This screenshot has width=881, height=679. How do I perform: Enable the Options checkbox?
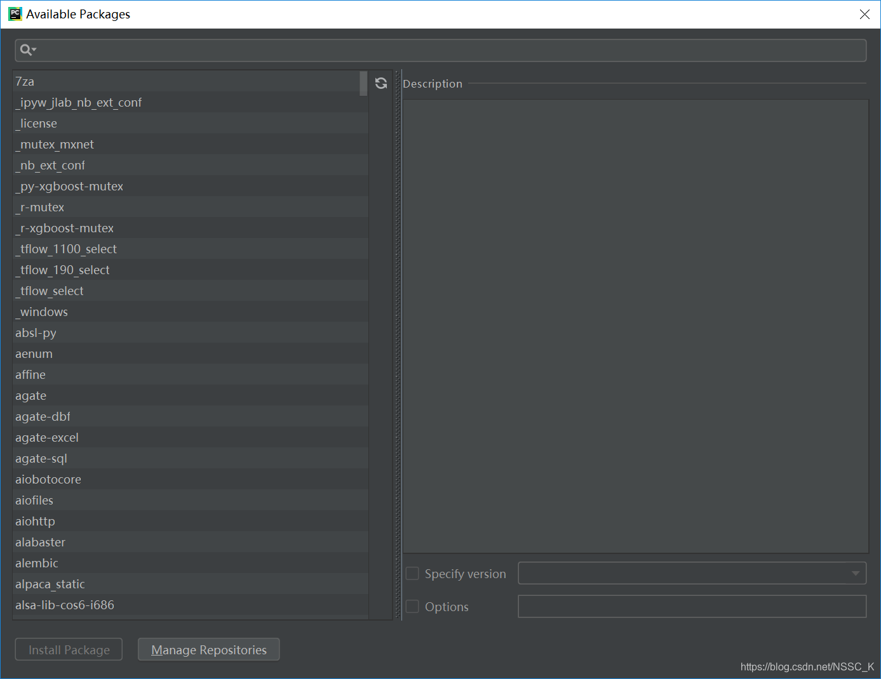point(412,607)
